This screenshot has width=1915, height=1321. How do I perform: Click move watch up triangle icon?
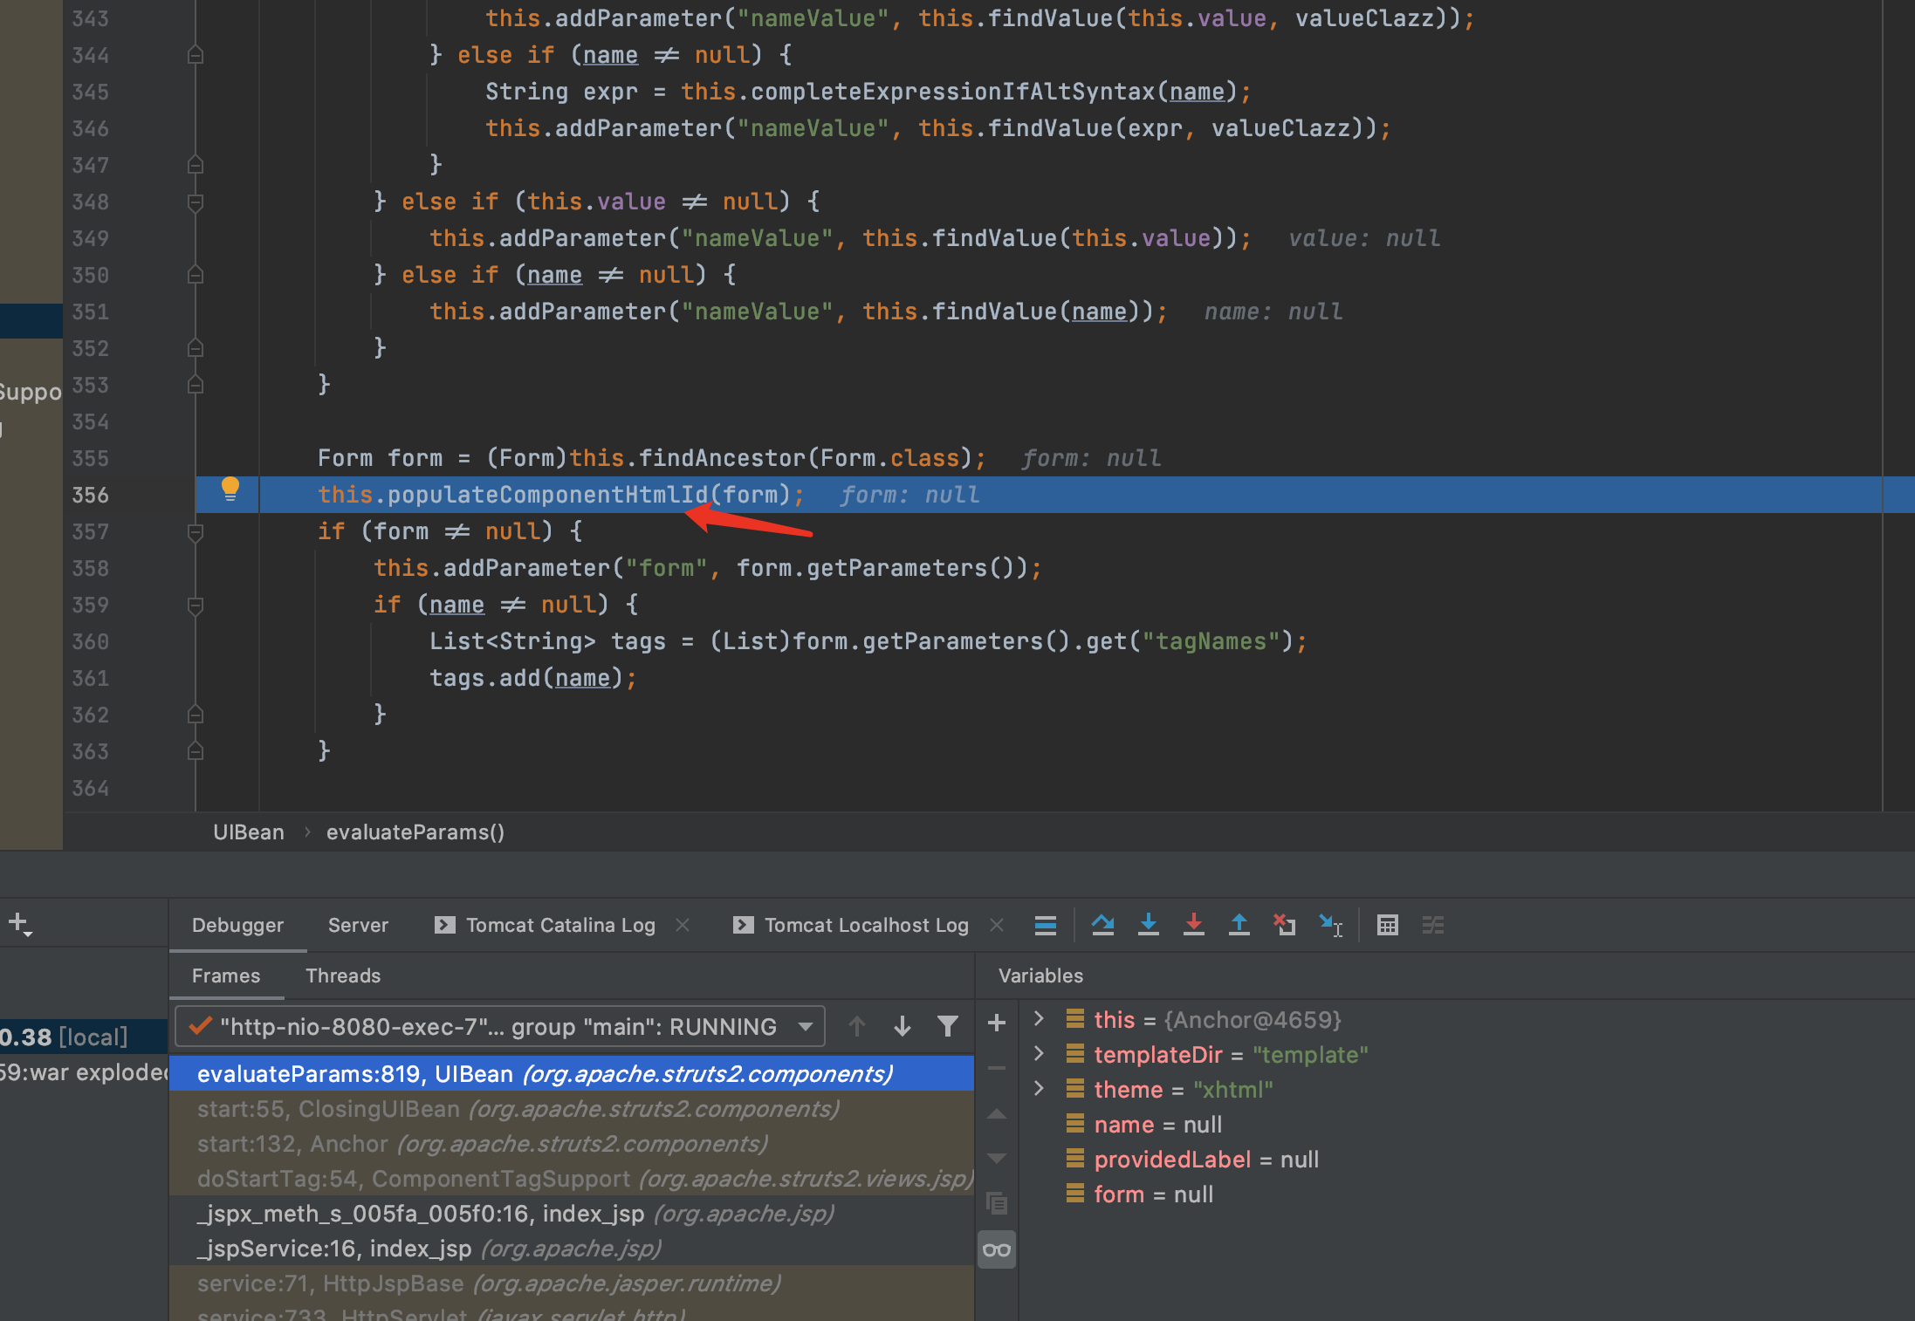(x=997, y=1114)
